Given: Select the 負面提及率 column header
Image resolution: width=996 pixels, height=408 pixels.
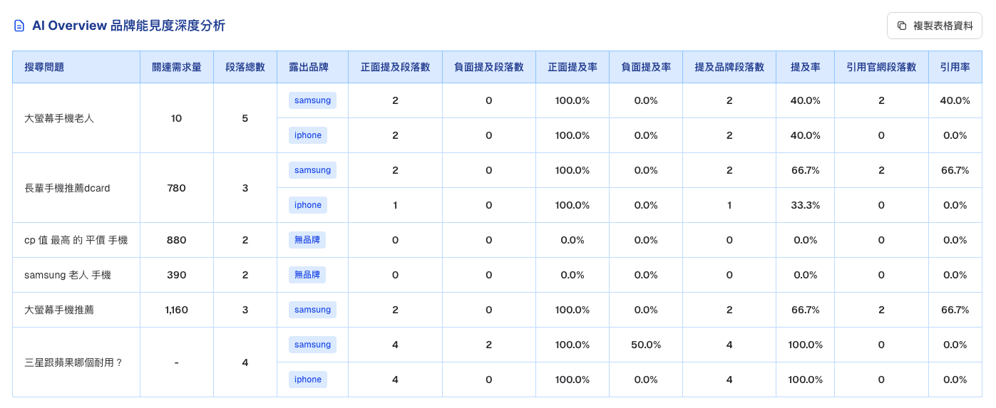Looking at the screenshot, I should [x=646, y=67].
